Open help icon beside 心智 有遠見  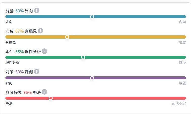pos(40,31)
